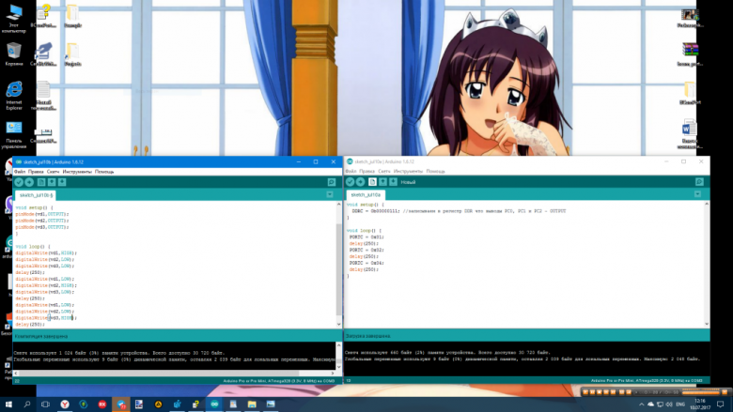The height and width of the screenshot is (412, 733).
Task: Open Помощь menu in sketch_jul10b window
Action: point(104,172)
